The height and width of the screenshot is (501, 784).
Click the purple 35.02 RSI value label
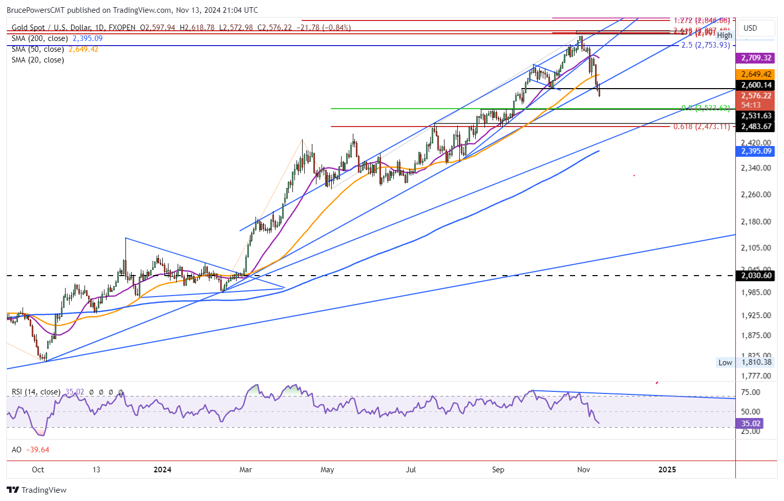(x=749, y=423)
